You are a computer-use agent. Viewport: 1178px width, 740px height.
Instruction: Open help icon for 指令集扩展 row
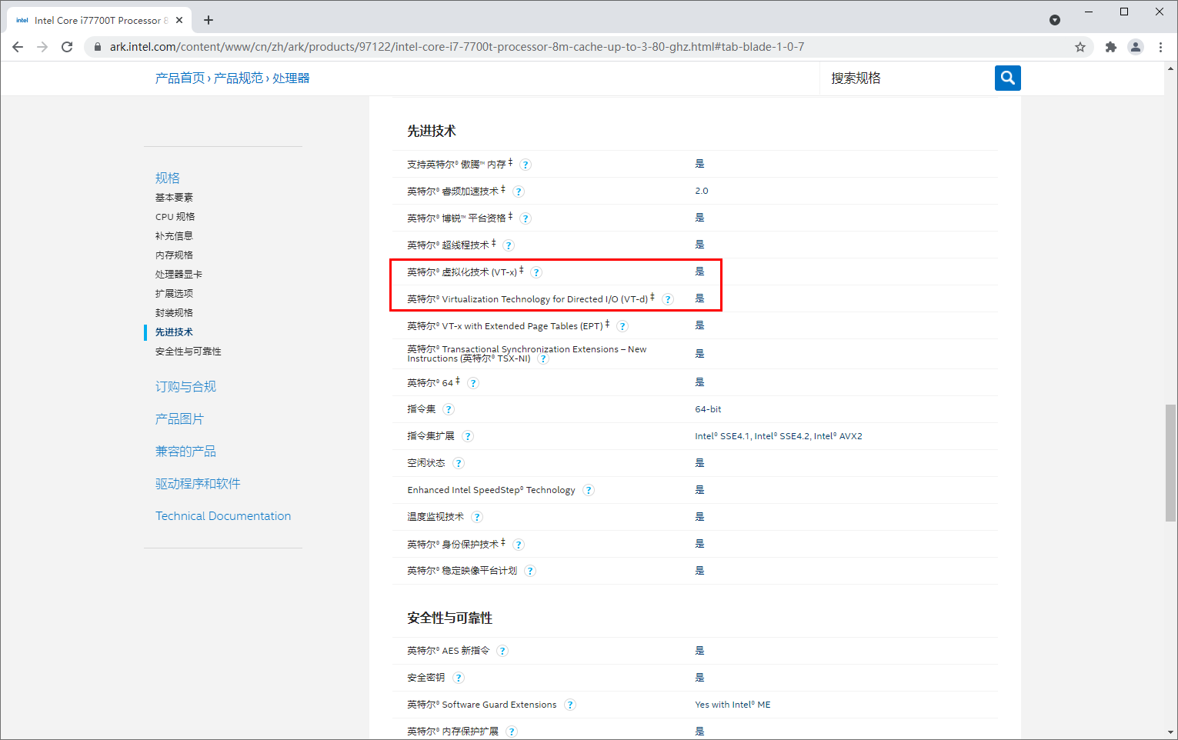click(x=468, y=436)
